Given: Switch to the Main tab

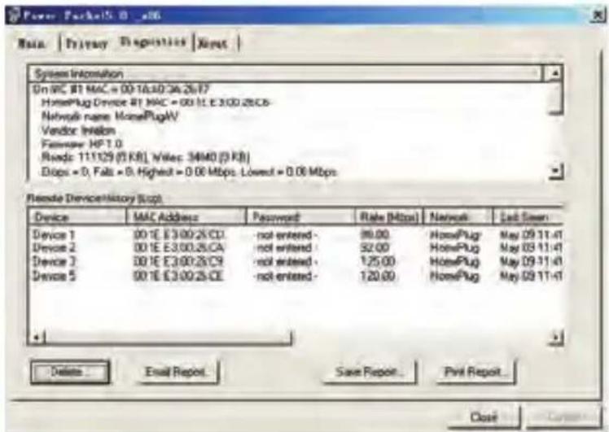Looking at the screenshot, I should (x=32, y=43).
